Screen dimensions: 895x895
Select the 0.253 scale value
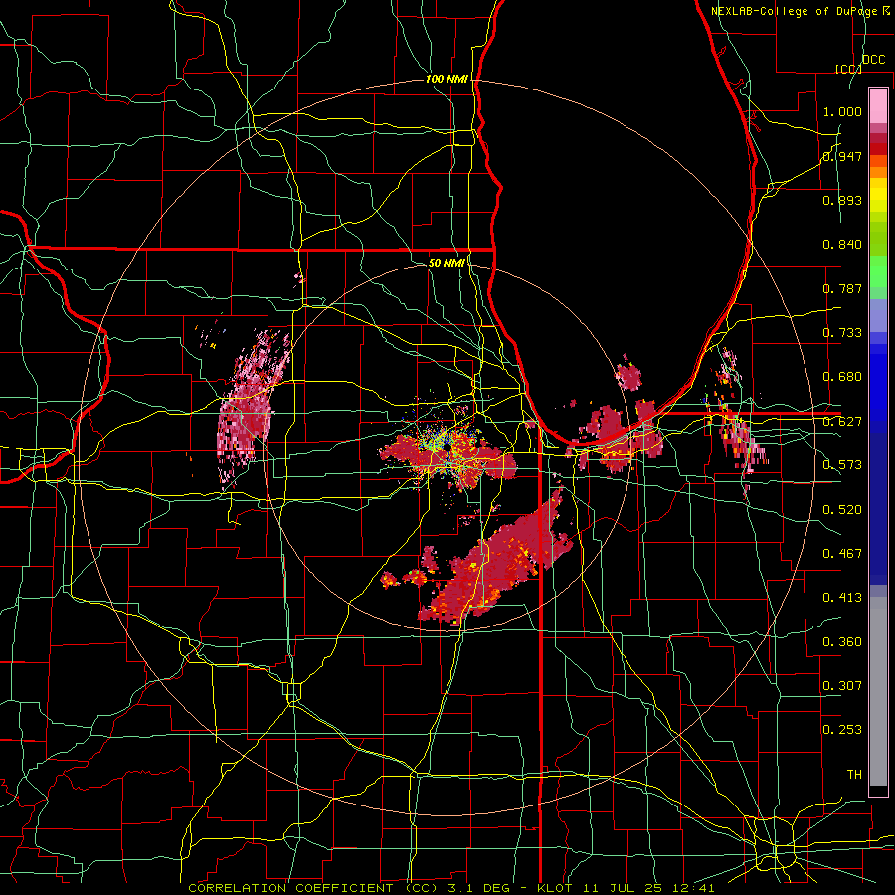(842, 730)
